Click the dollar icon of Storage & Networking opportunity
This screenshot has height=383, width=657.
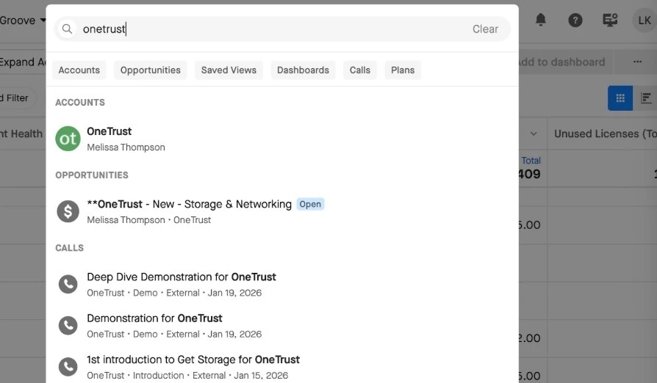[68, 211]
